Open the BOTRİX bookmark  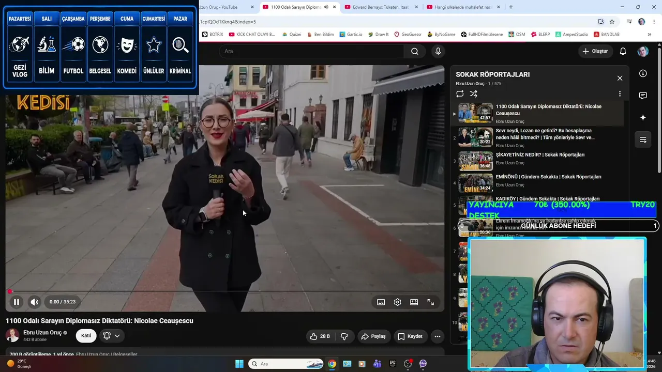pos(213,35)
